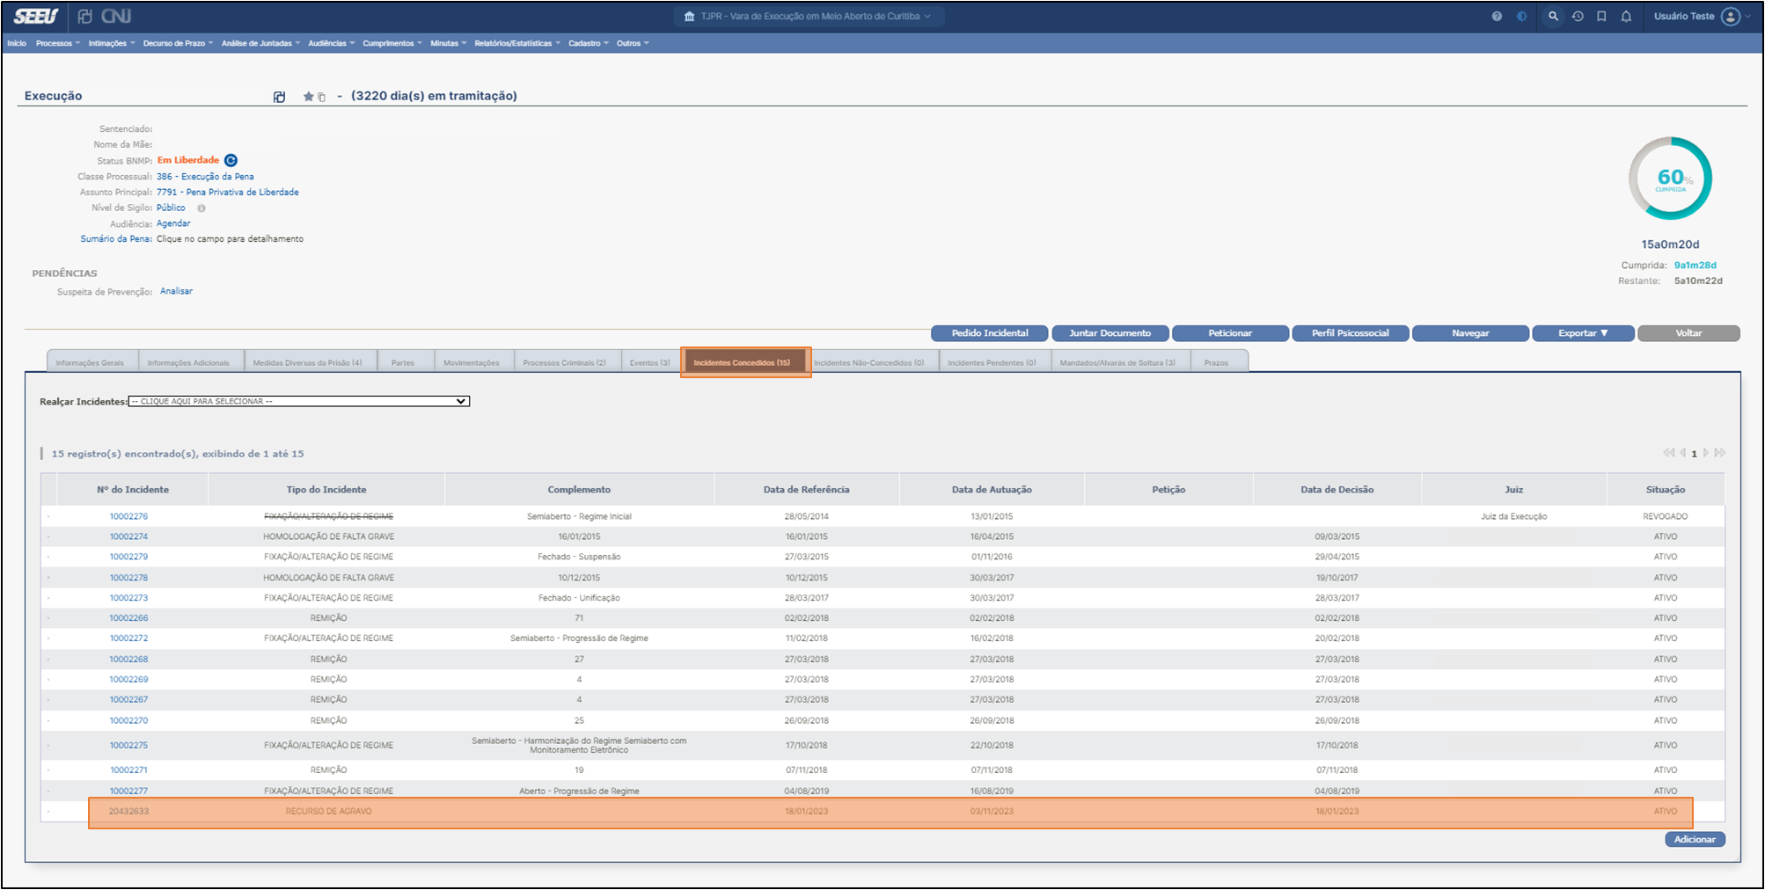1765x890 pixels.
Task: Switch to Informações Gerais tab
Action: [90, 362]
